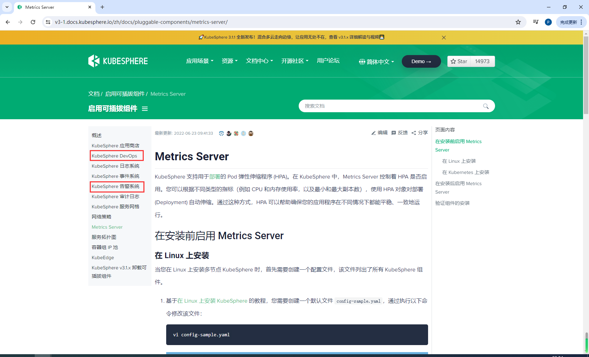
Task: Open the site information icon in address bar
Action: 48,22
